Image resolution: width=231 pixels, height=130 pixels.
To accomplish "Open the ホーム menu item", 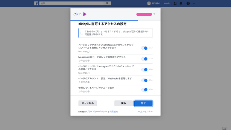I will tap(167, 4).
